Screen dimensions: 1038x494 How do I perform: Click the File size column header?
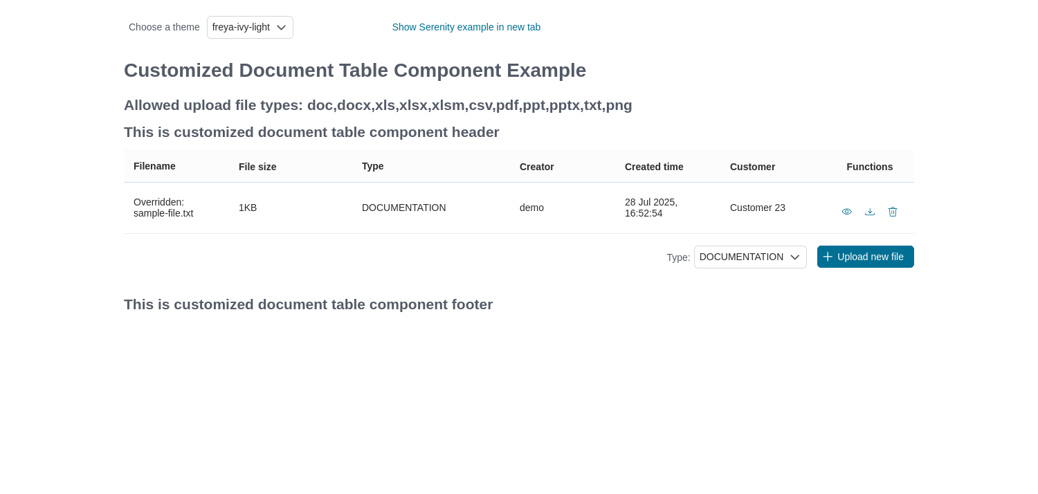pos(257,166)
